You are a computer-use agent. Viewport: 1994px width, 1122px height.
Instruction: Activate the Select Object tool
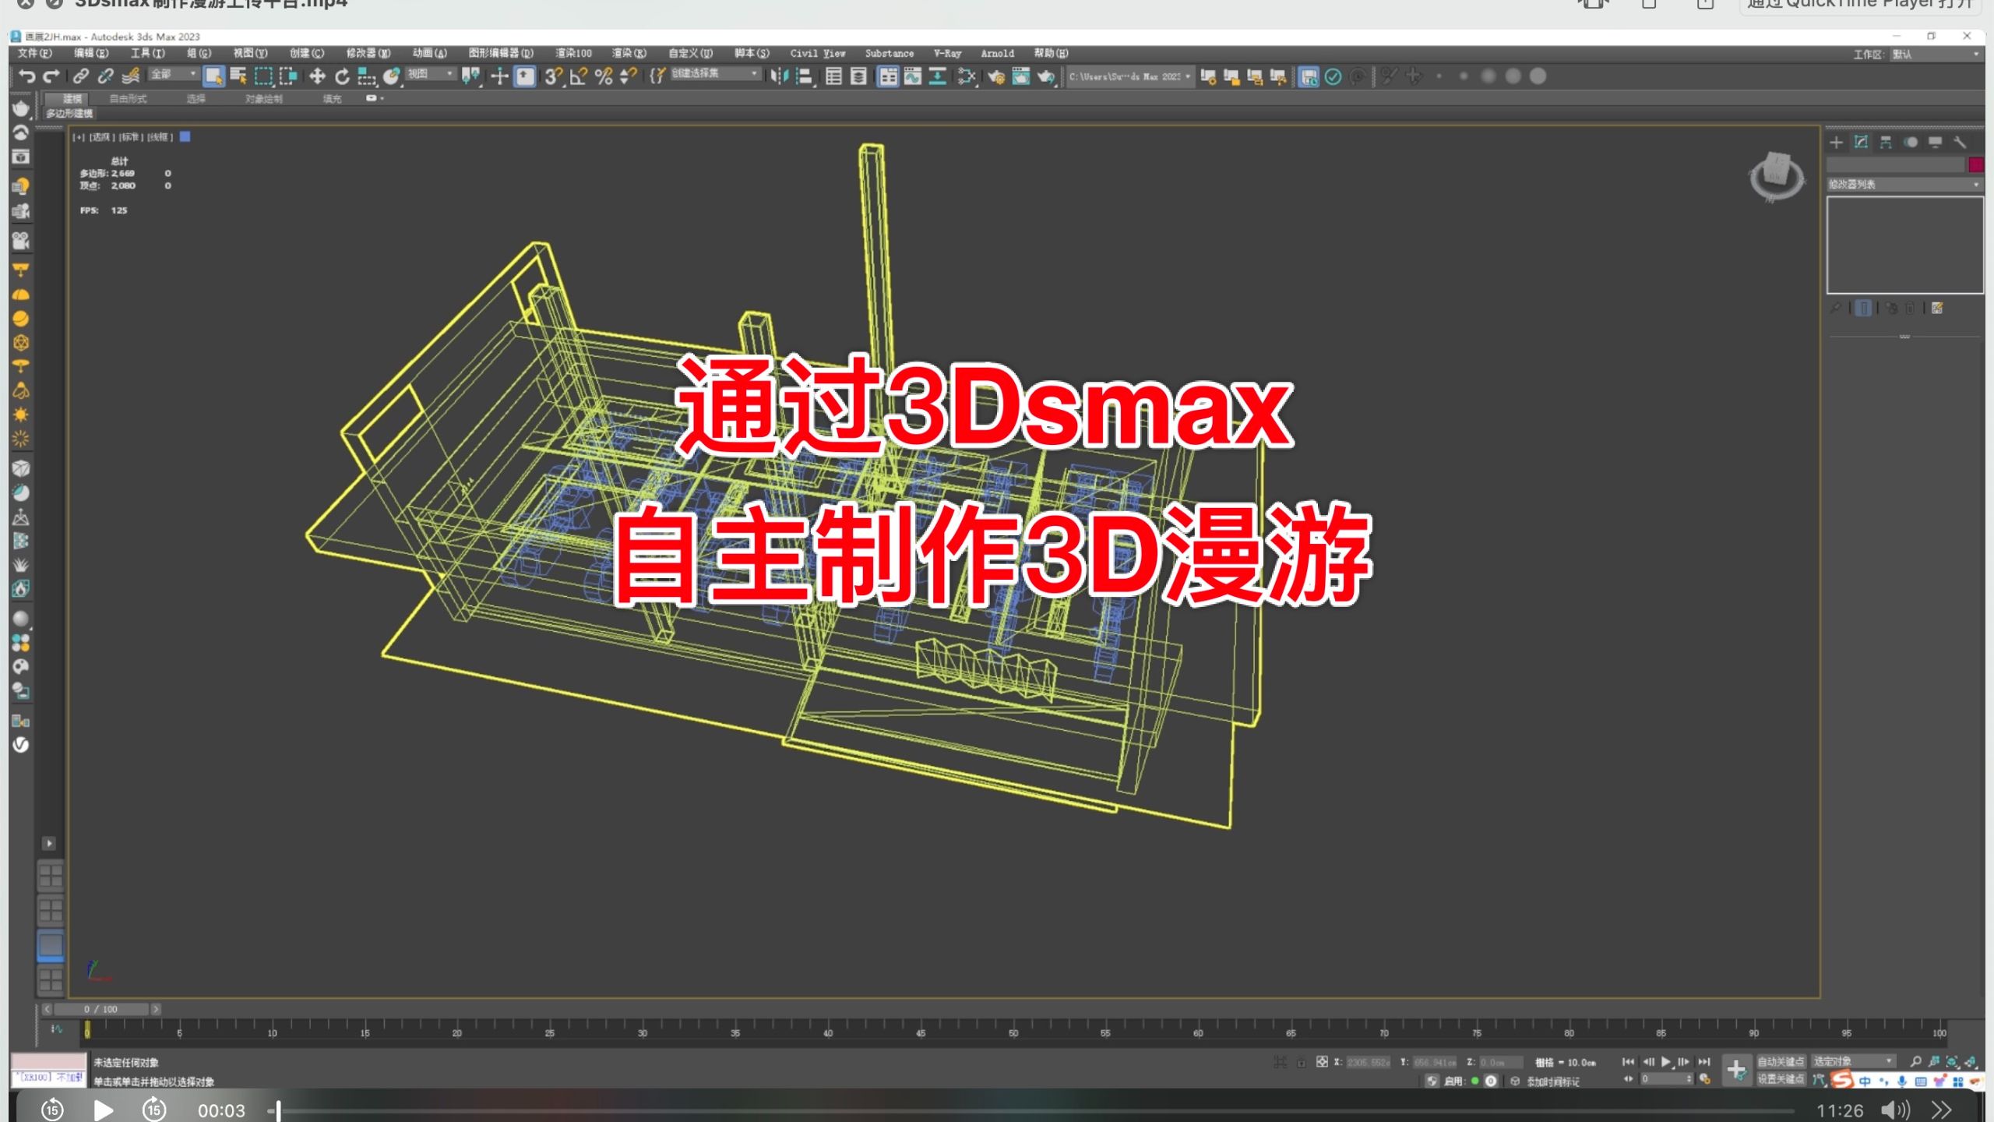tap(213, 76)
